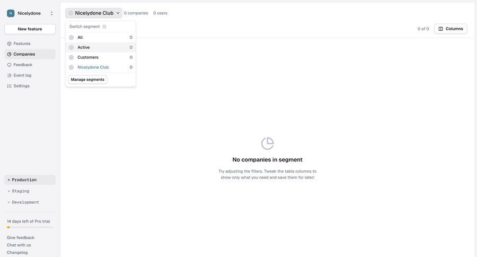Click the Customers segment circle icon
The height and width of the screenshot is (257, 477).
point(71,57)
